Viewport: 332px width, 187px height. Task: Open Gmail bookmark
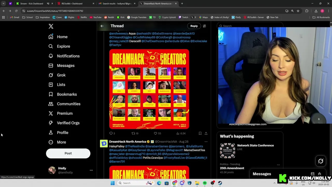(15, 17)
